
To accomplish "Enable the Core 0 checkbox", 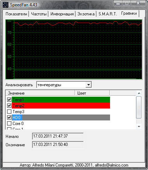I will [x=9, y=124].
